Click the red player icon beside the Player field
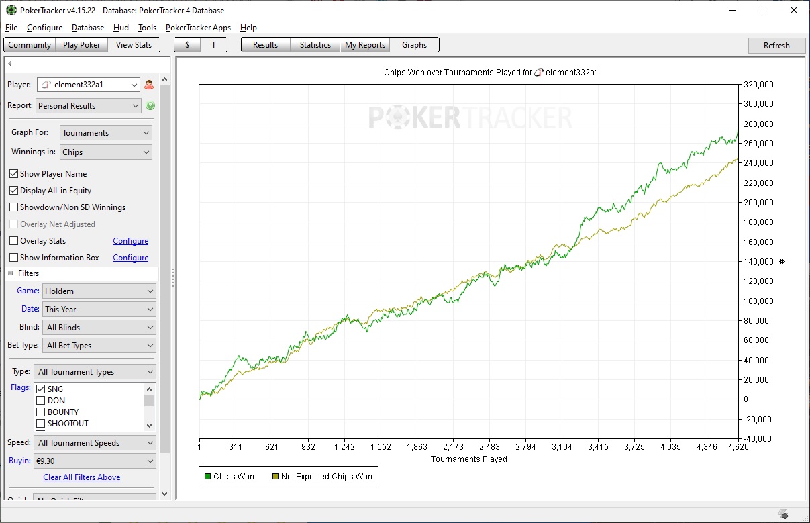810x523 pixels. 149,85
